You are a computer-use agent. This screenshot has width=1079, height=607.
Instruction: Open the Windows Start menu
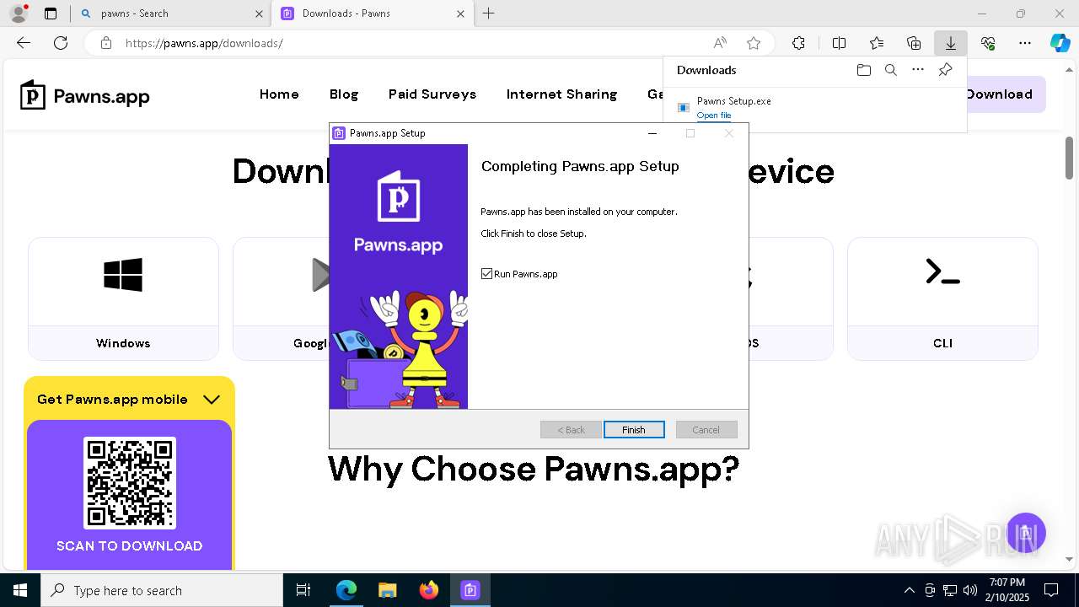(20, 590)
